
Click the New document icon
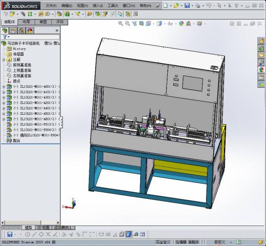tap(165, 6)
